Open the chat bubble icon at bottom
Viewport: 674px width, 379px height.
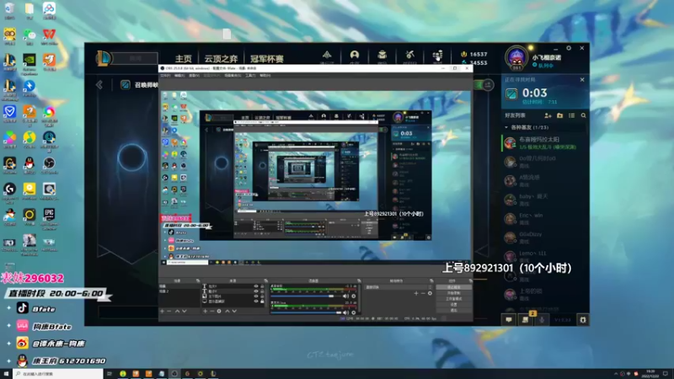(x=509, y=320)
